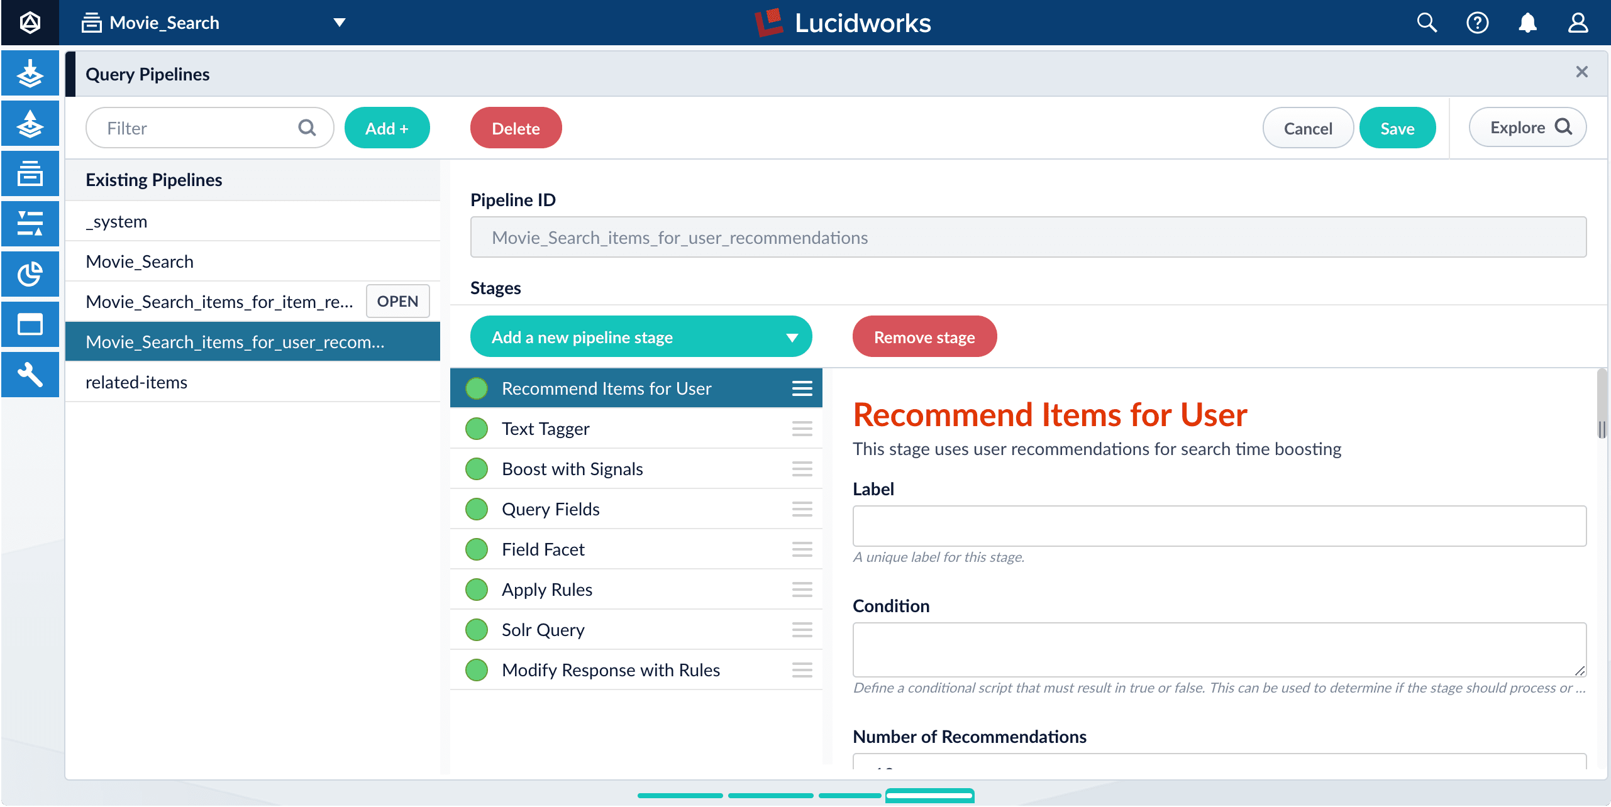Screen dimensions: 1611x807
Task: Click drag handle for Modify Response with Rules
Action: click(x=802, y=670)
